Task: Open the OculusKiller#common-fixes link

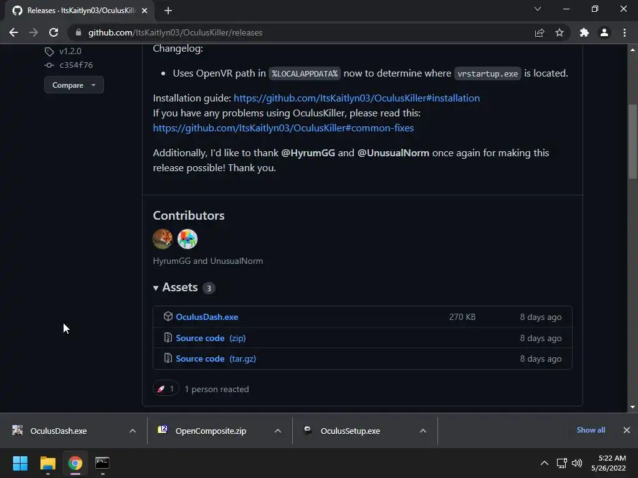Action: 283,128
